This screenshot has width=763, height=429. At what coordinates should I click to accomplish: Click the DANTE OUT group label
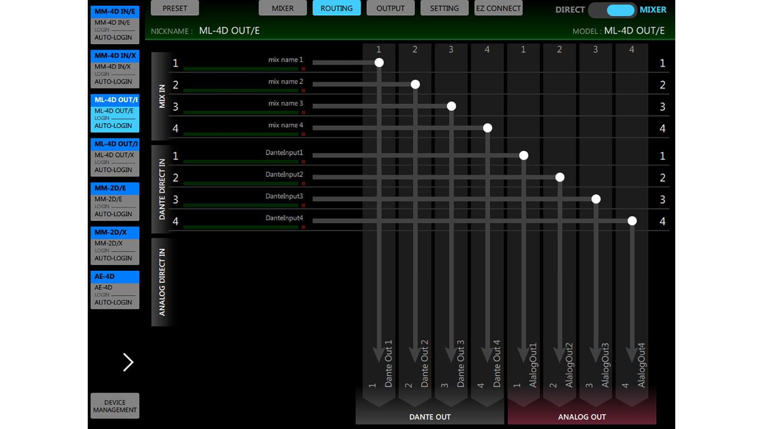pos(430,417)
